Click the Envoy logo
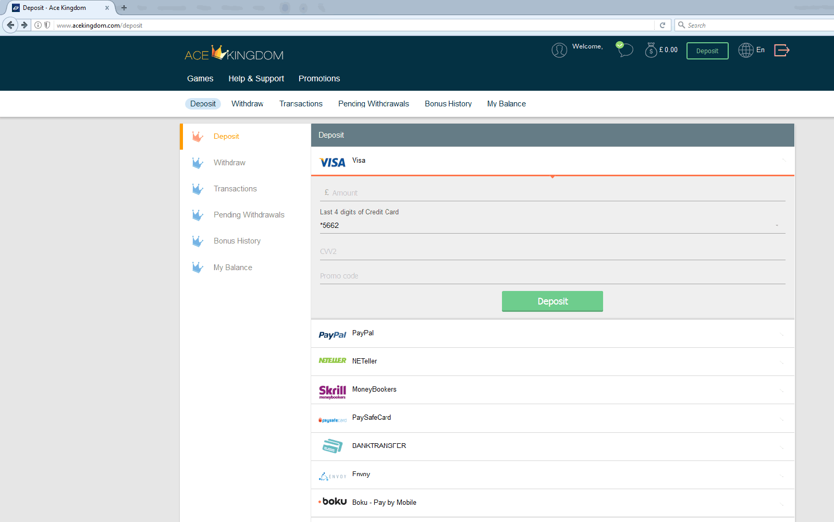834x522 pixels. [x=333, y=476]
